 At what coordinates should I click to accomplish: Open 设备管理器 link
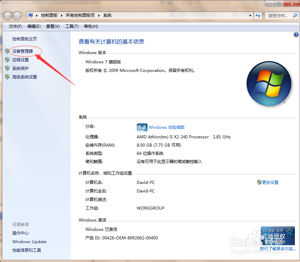pos(23,51)
